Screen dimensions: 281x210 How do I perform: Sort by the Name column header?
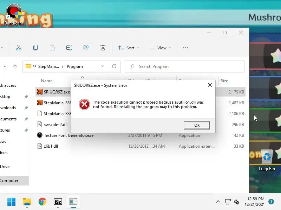47,81
